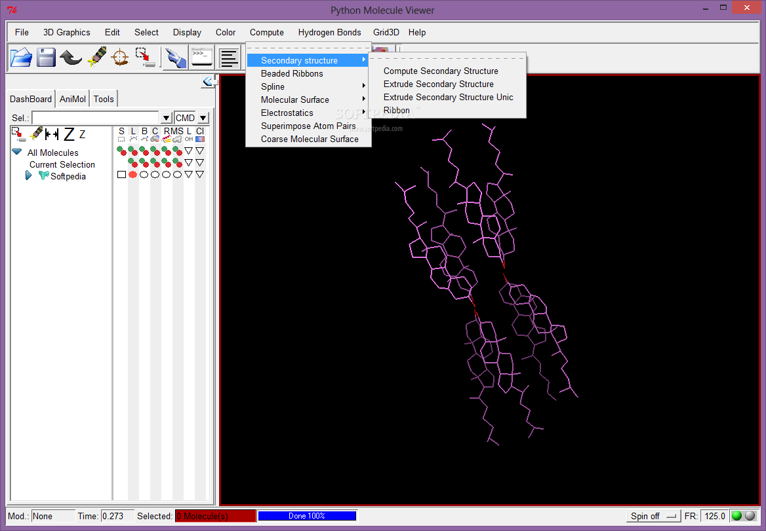This screenshot has height=531, width=766.
Task: Toggle All Molecules select dots
Action: pyautogui.click(x=121, y=151)
